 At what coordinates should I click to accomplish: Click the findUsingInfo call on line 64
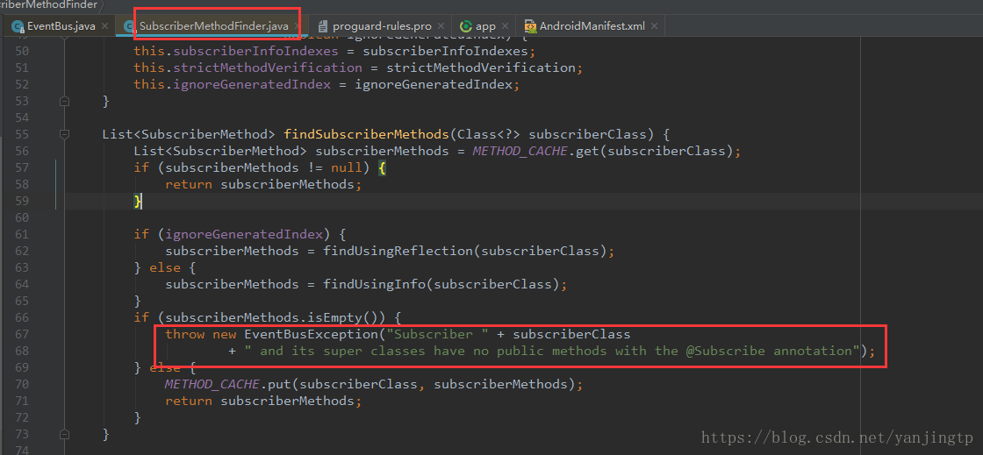374,284
